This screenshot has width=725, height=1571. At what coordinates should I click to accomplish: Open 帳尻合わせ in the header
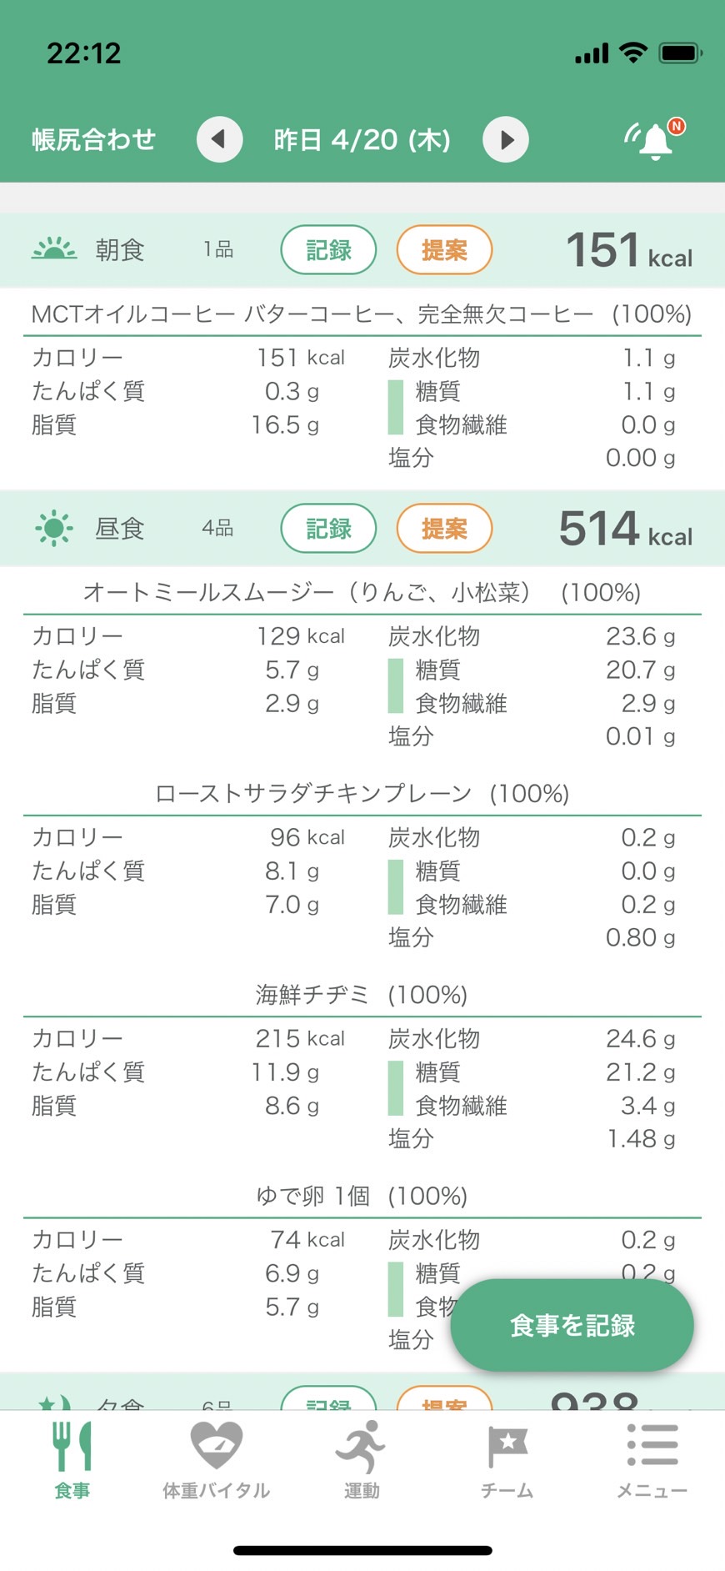tap(93, 139)
